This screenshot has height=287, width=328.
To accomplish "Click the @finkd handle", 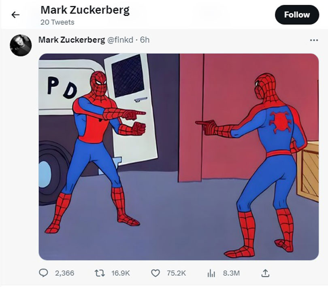I will (x=120, y=40).
